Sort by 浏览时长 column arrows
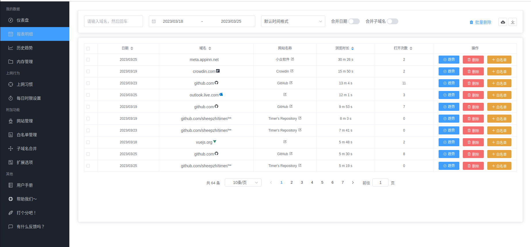Image resolution: width=531 pixels, height=247 pixels. pos(353,48)
